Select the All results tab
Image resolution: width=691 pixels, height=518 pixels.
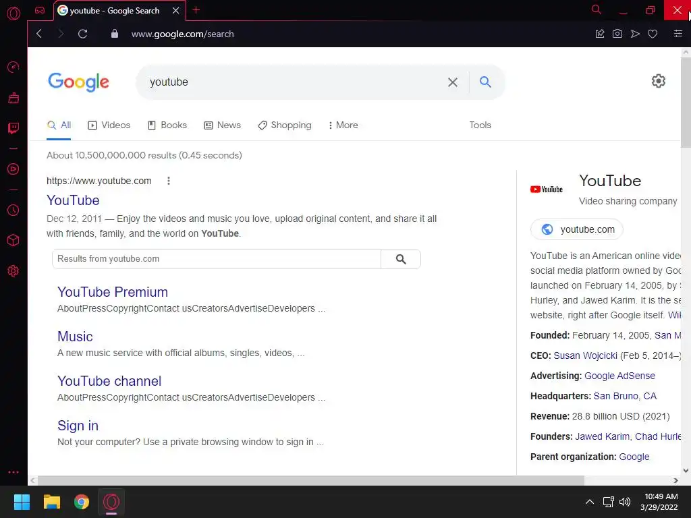[59, 125]
